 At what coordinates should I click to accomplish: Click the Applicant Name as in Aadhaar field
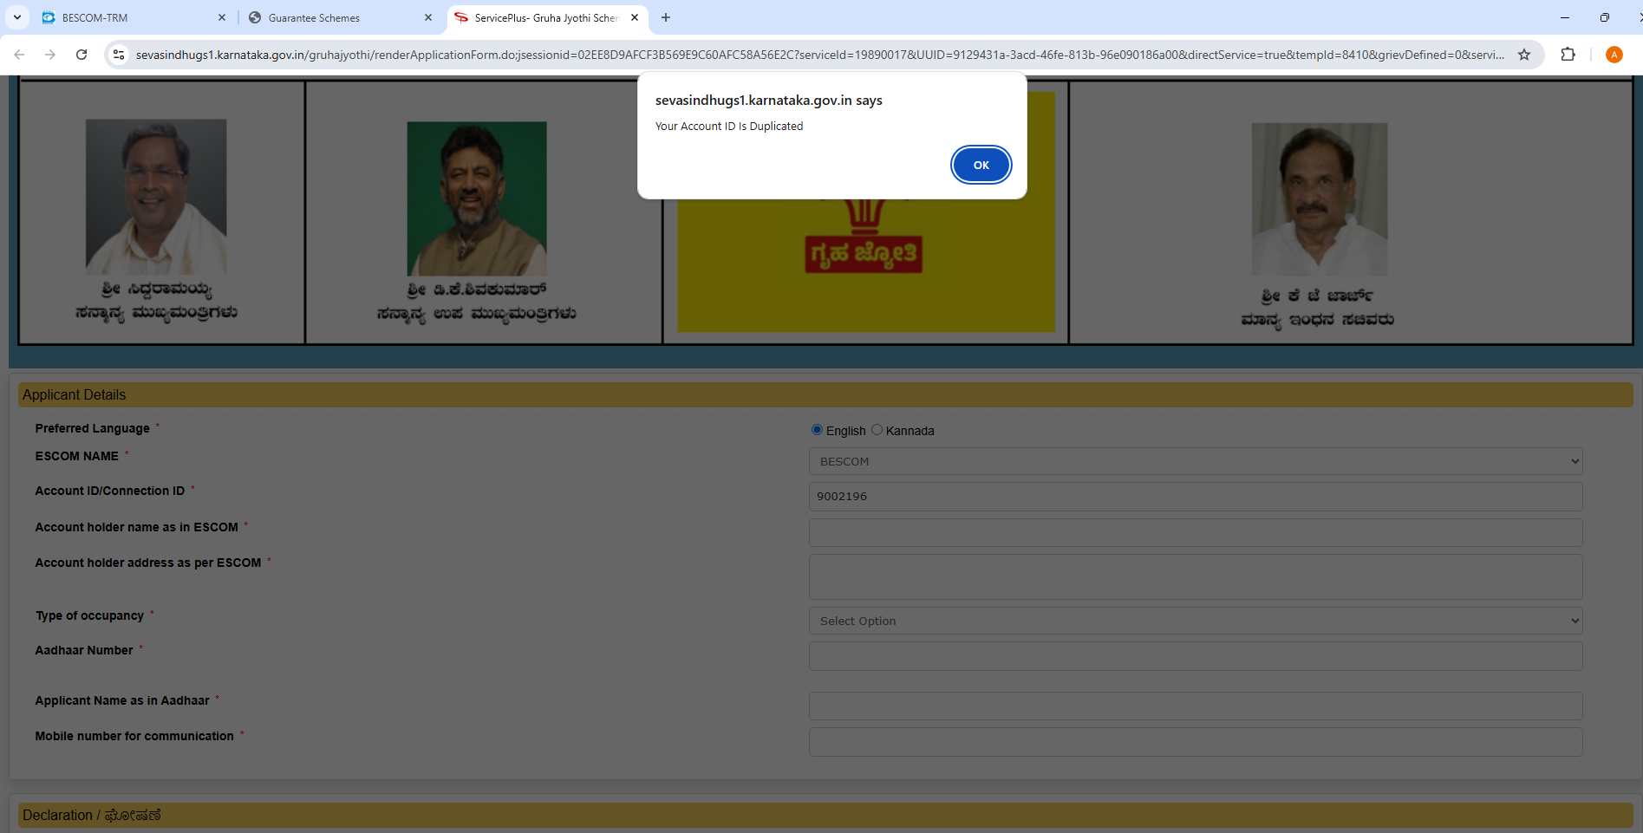[x=1196, y=706]
